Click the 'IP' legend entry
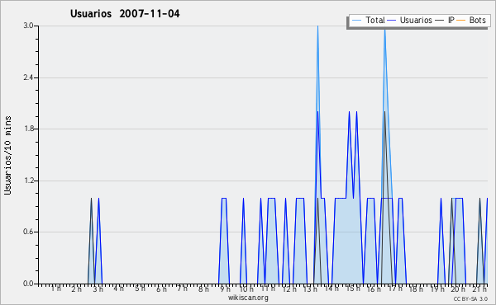 451,20
